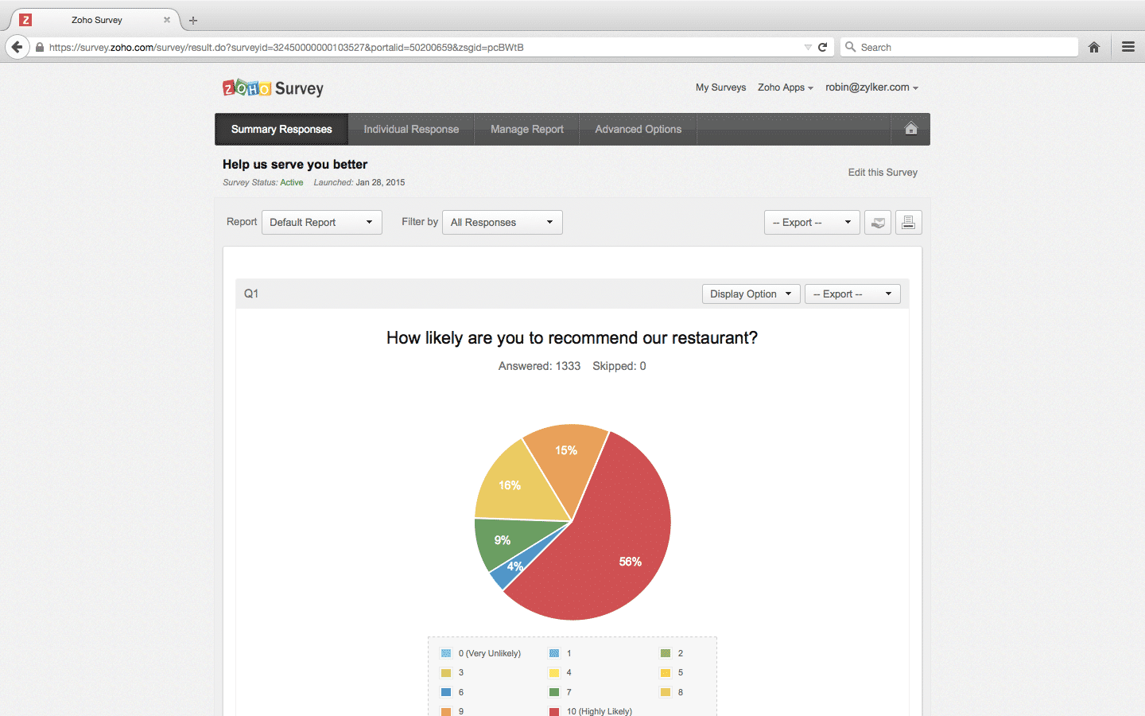Click the Q1 question label
This screenshot has height=716, width=1145.
pyautogui.click(x=251, y=294)
